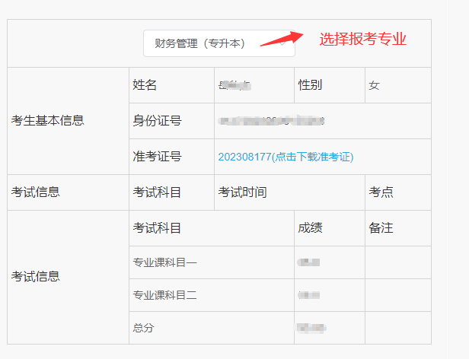Click the 身份证号 label cell
This screenshot has width=469, height=359.
[157, 121]
